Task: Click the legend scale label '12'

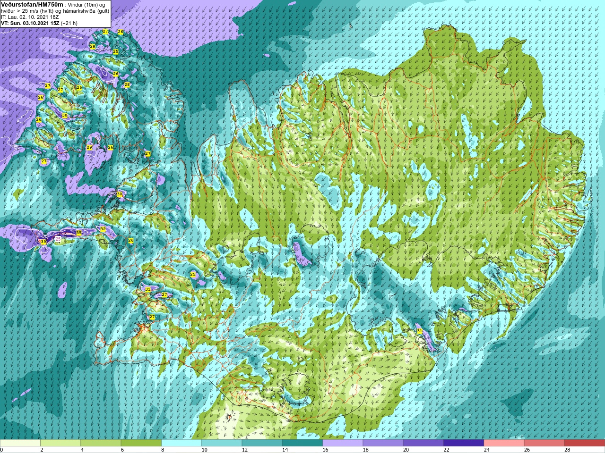Action: point(245,450)
